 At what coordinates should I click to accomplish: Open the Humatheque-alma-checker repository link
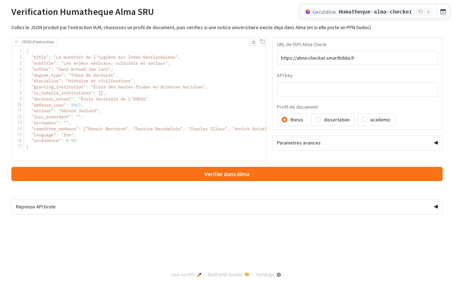click(x=375, y=12)
